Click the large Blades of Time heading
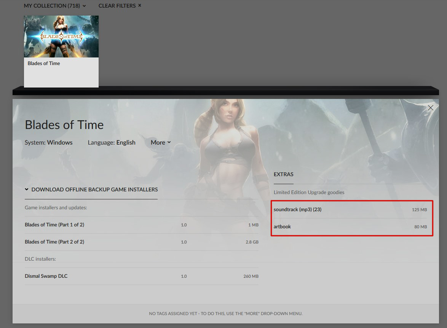Image resolution: width=447 pixels, height=328 pixels. (x=64, y=125)
